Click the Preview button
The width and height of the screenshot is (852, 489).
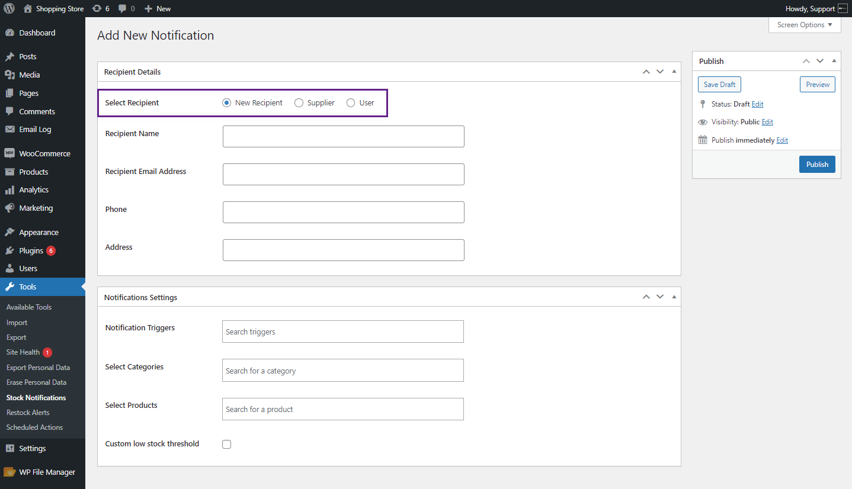(818, 85)
